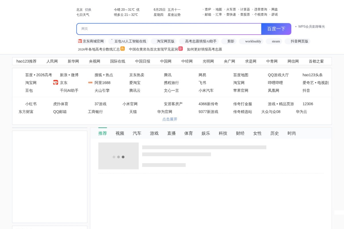Open 千问AI助手 site link
Screen dimensions: 344x229
tap(69, 90)
